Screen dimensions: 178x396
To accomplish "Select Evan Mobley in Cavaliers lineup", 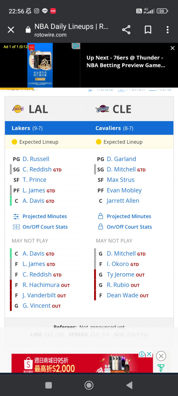I will [x=124, y=190].
